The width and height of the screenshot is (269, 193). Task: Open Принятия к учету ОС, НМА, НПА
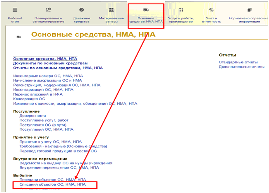point(50,142)
